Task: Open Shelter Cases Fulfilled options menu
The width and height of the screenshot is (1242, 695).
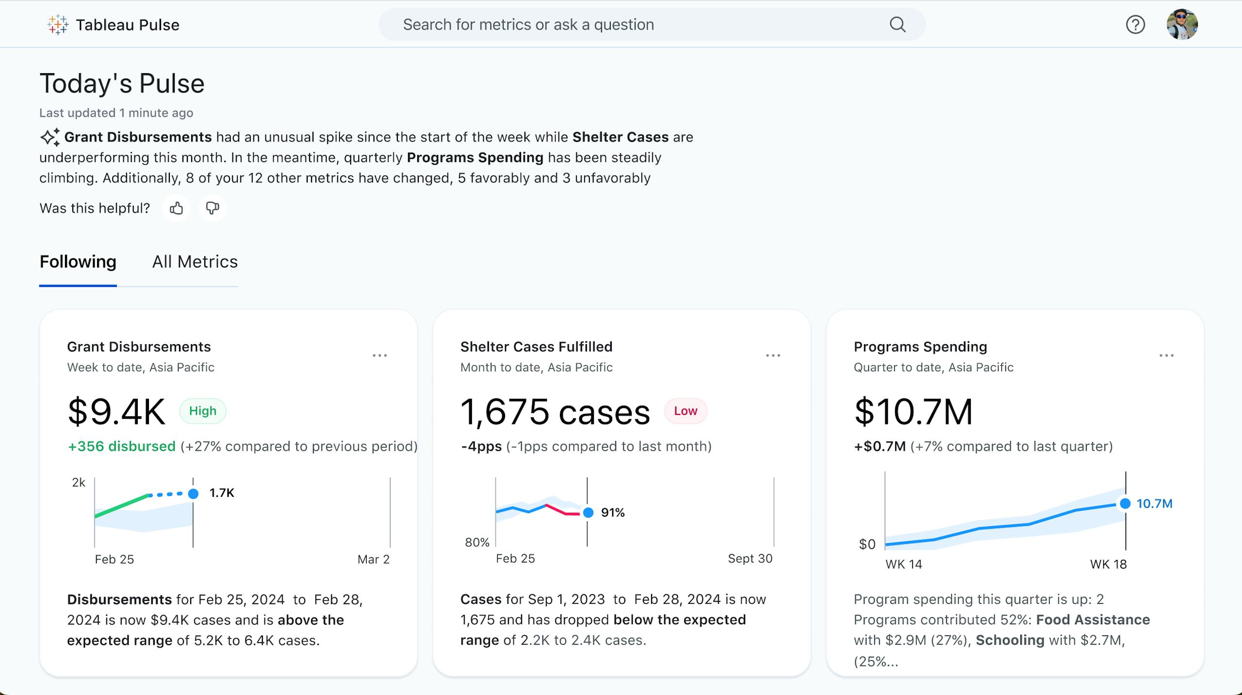Action: point(773,356)
